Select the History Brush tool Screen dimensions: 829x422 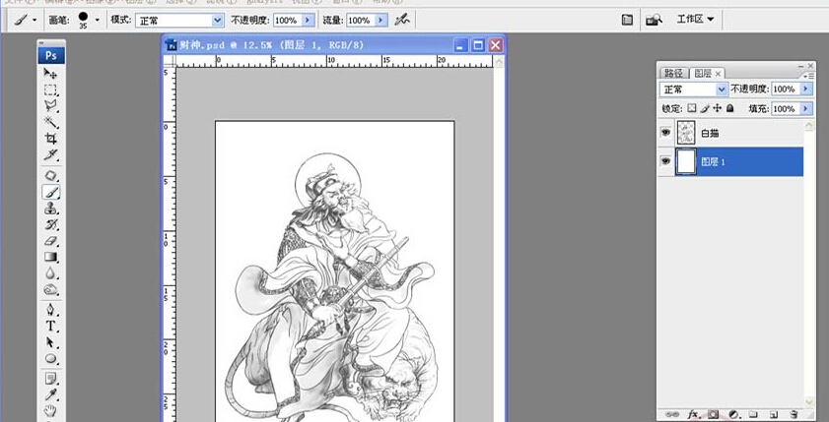click(x=50, y=224)
